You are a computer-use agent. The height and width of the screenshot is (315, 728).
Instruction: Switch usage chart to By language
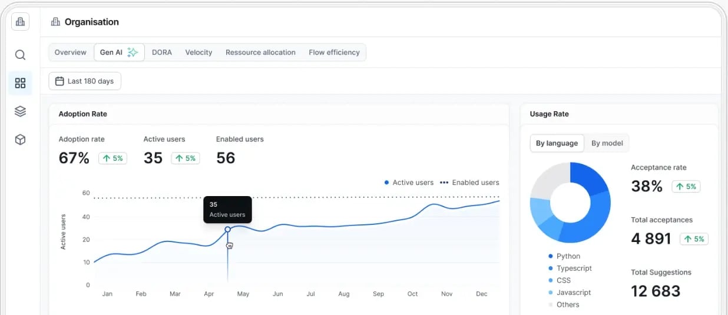[x=557, y=143]
